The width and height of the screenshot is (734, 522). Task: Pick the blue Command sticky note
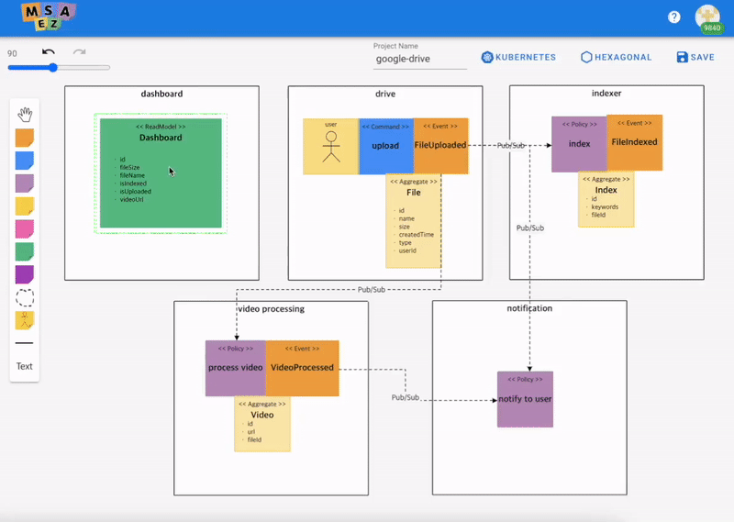coord(25,161)
